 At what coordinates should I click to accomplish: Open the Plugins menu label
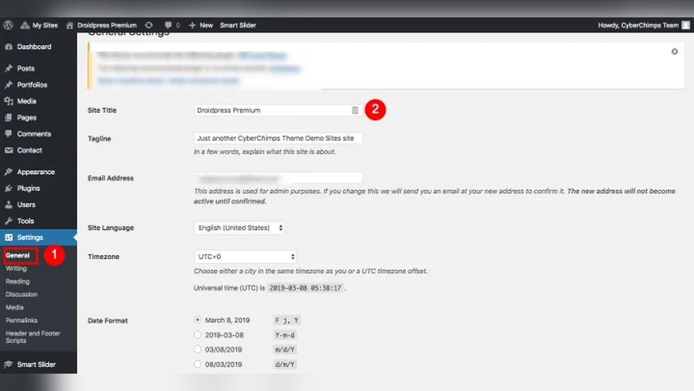28,188
